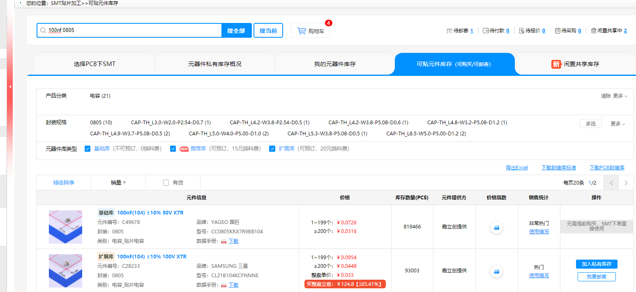Sort by 销量 dropdown arrow
The image size is (636, 292).
tap(124, 183)
